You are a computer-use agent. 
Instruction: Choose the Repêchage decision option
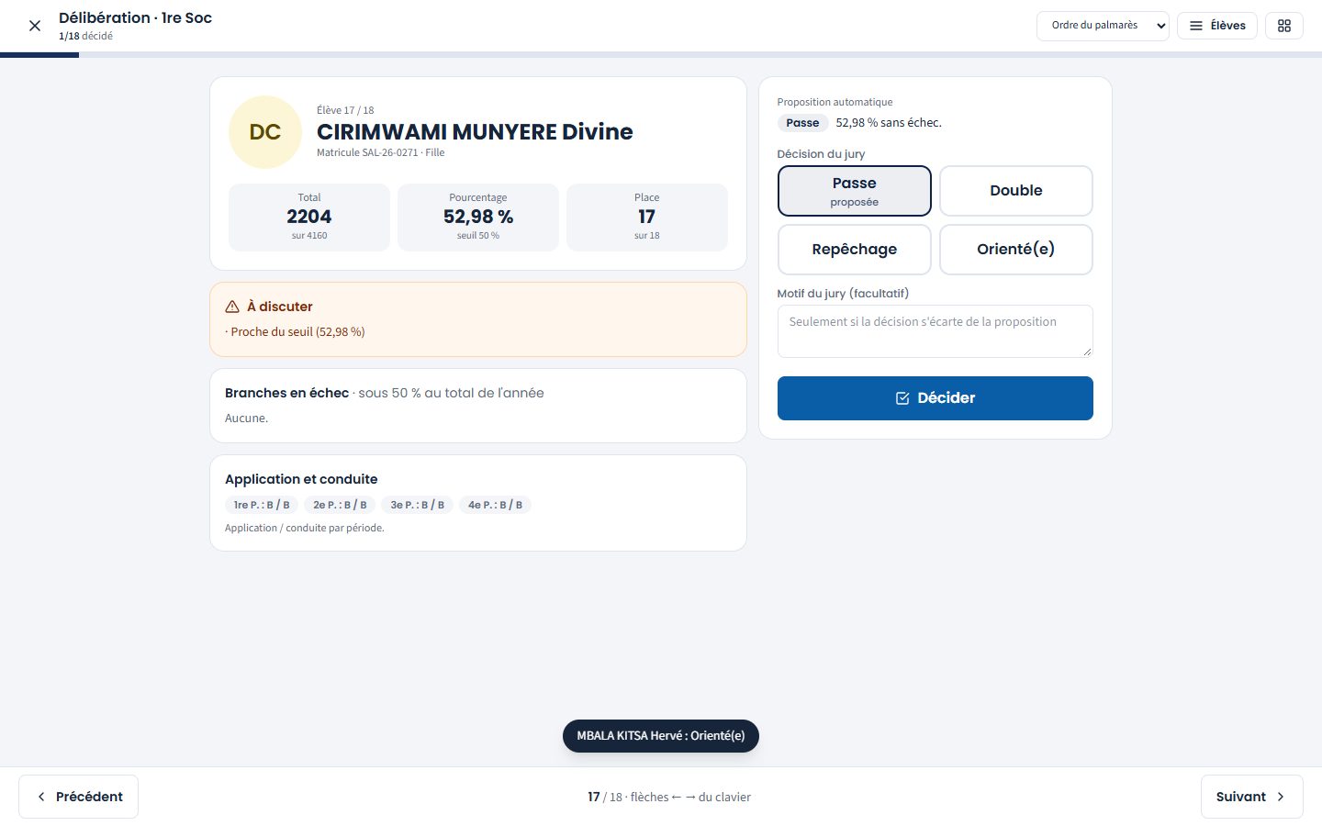coord(855,250)
